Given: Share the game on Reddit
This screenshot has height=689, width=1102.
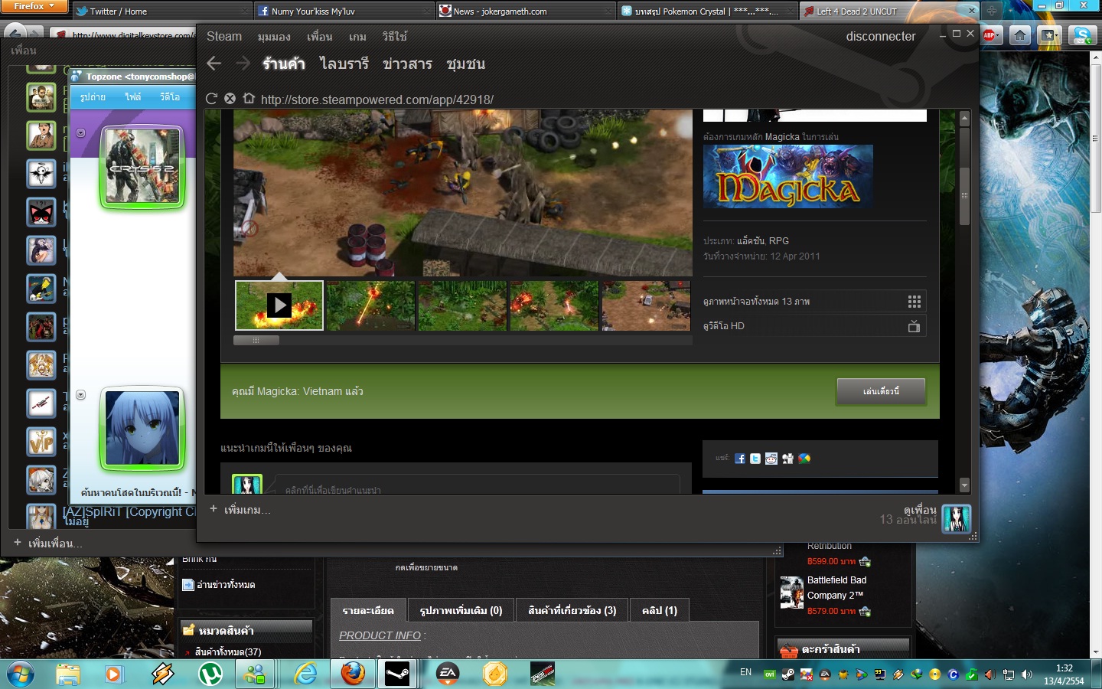Looking at the screenshot, I should point(771,459).
